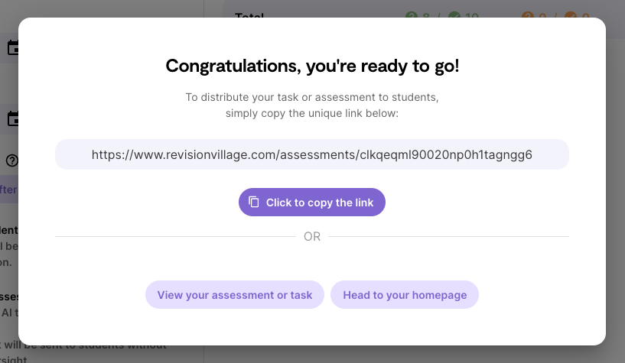Go to 'Head to your homepage'
The width and height of the screenshot is (625, 363).
coord(405,295)
